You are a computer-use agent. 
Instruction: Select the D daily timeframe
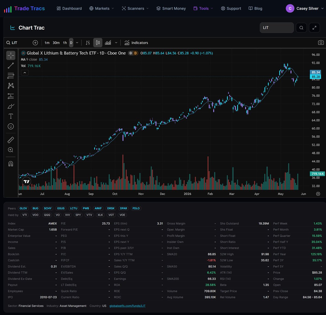click(71, 43)
